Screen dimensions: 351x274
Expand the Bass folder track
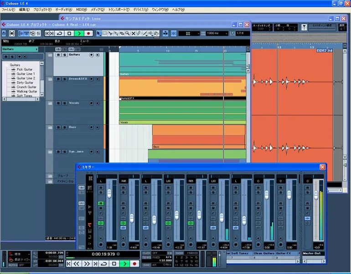tap(50, 127)
